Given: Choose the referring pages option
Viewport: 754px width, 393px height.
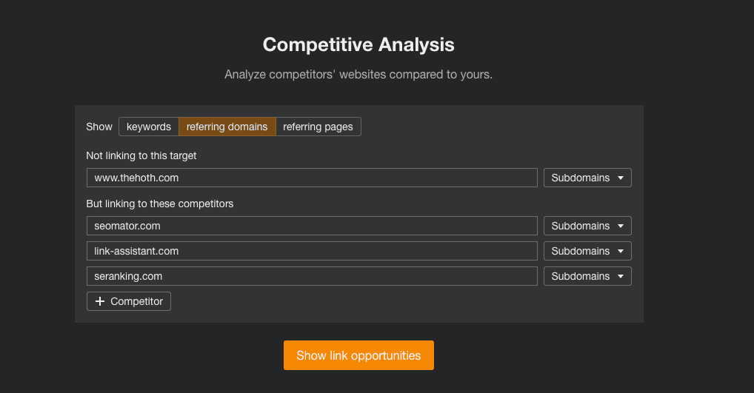Looking at the screenshot, I should [318, 127].
